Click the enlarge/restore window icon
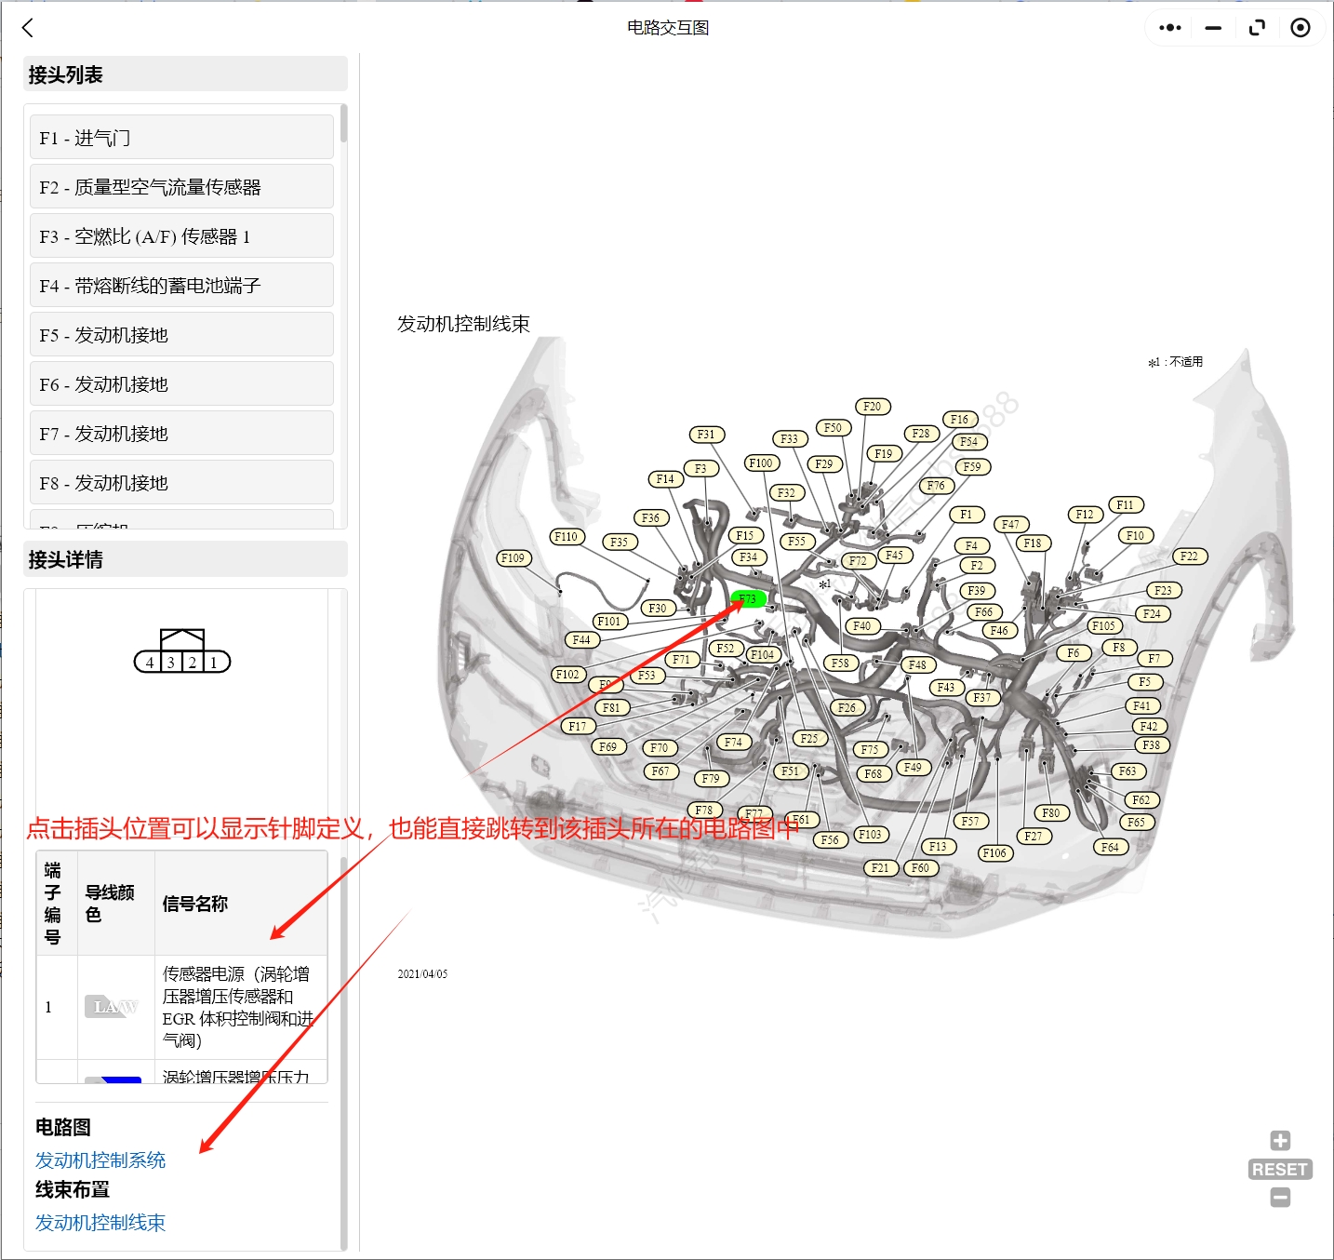The width and height of the screenshot is (1334, 1260). pos(1257,28)
